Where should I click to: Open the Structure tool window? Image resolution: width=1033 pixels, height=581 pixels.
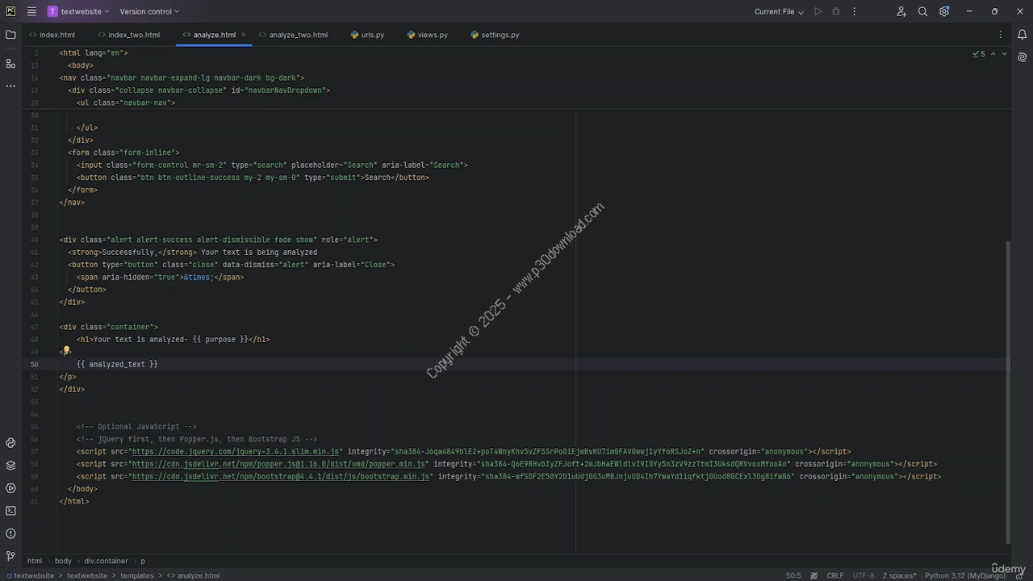click(x=10, y=63)
